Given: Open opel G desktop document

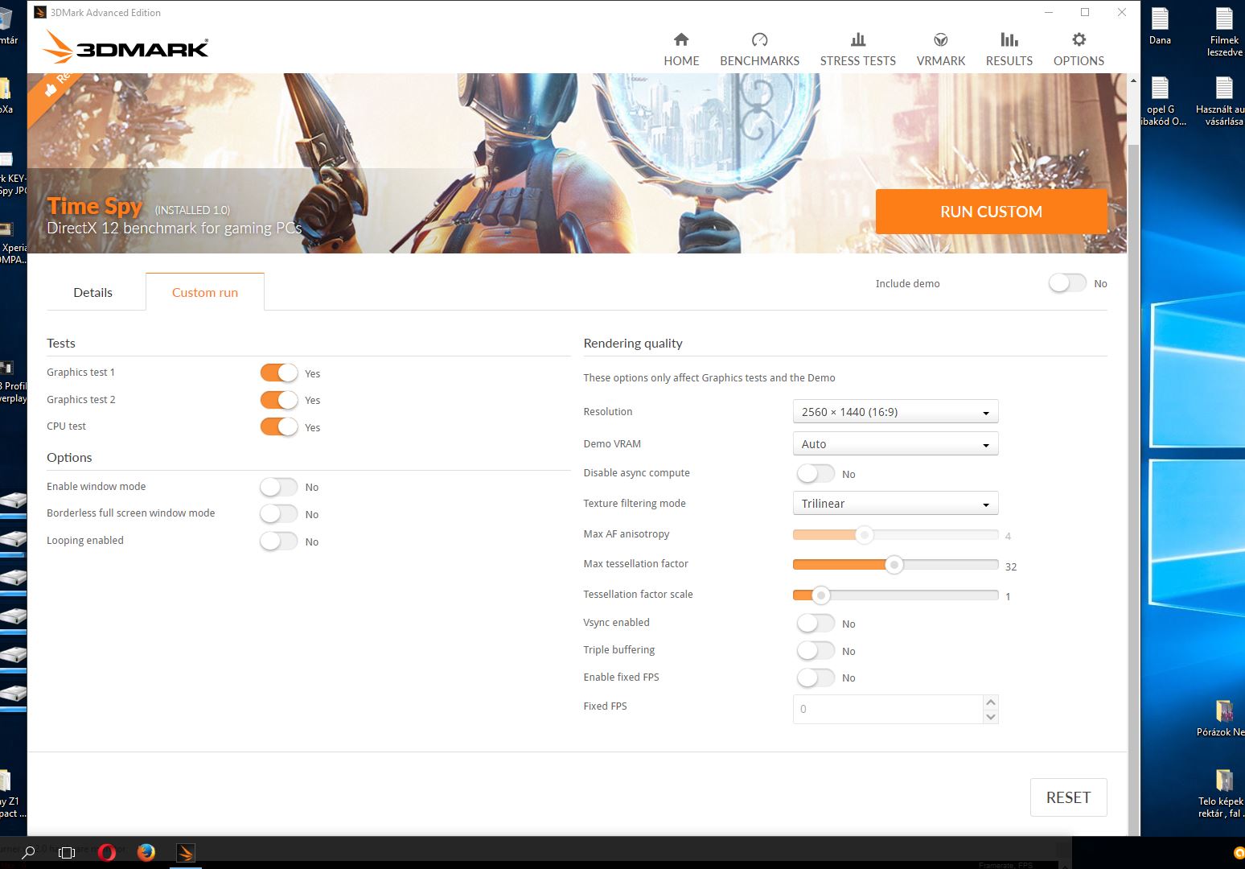Looking at the screenshot, I should point(1161,101).
